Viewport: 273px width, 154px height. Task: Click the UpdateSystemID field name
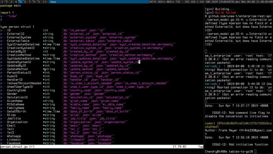[x=19, y=62]
